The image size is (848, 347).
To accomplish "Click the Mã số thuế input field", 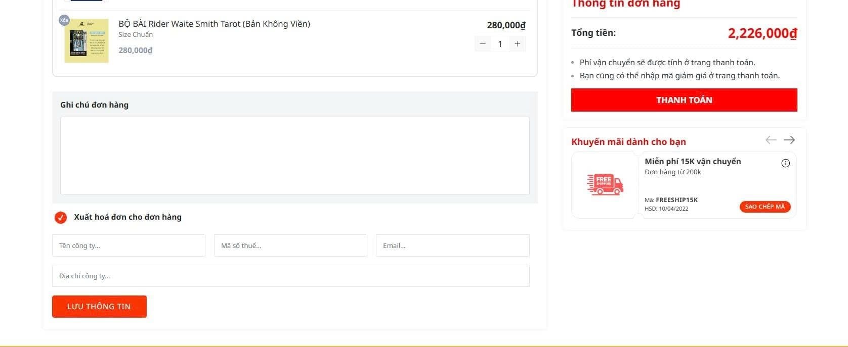I will click(290, 245).
